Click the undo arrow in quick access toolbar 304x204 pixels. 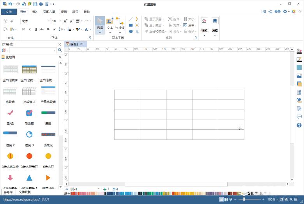click(x=10, y=4)
